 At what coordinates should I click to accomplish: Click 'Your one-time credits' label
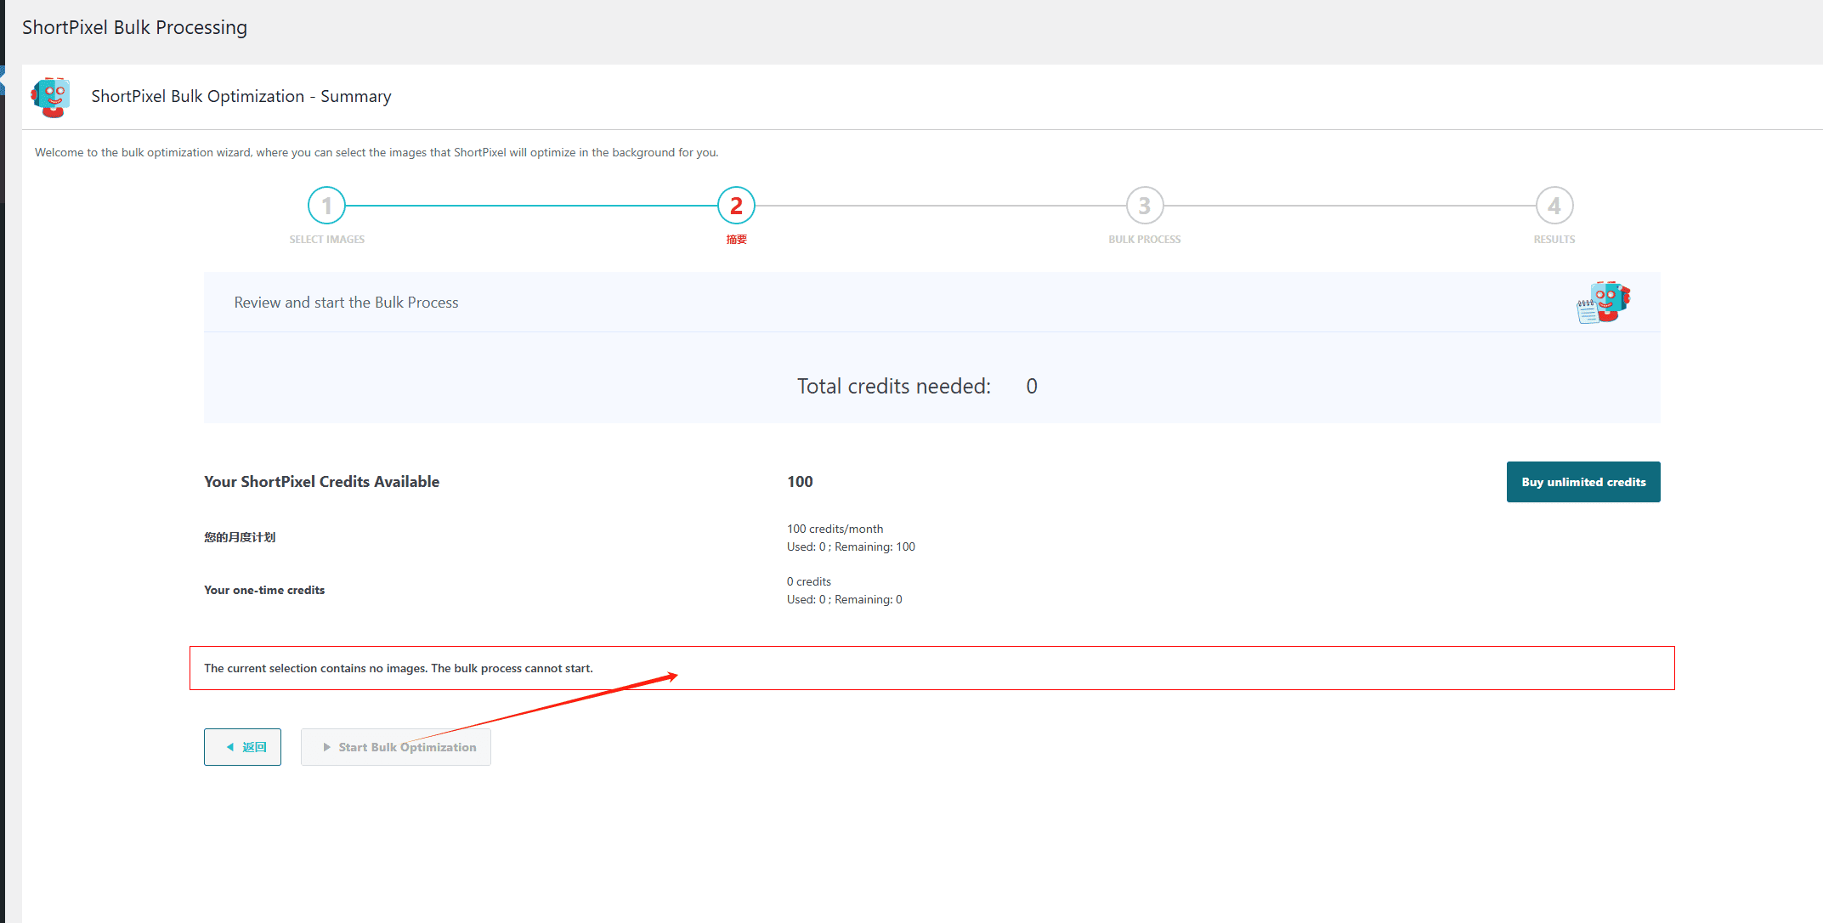tap(264, 590)
